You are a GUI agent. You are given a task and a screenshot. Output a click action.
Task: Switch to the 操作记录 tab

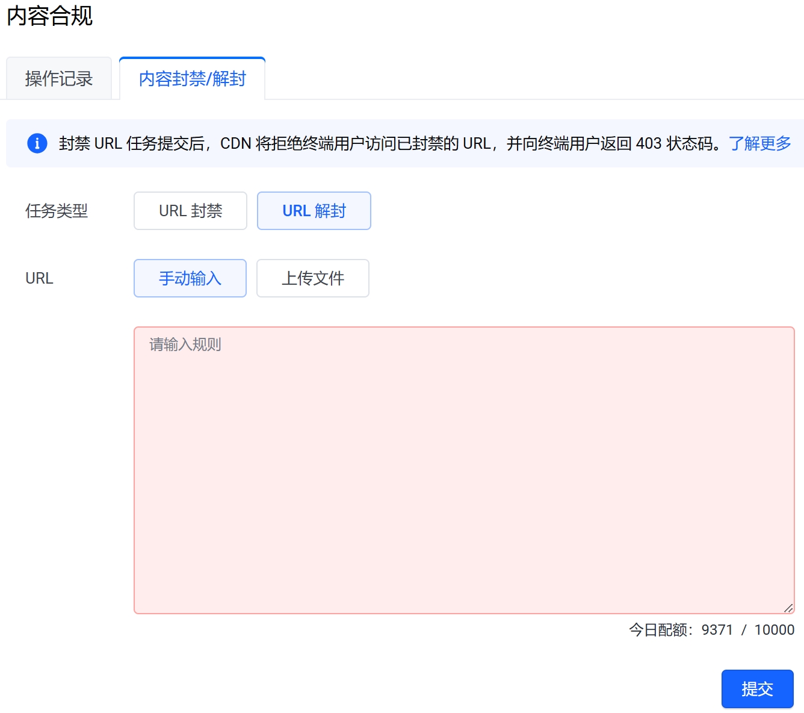[59, 79]
